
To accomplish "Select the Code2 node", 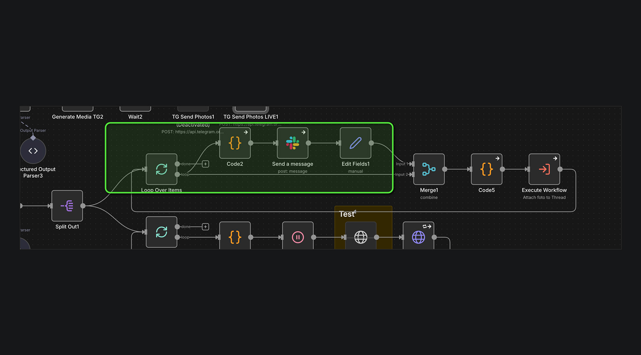I will [235, 143].
